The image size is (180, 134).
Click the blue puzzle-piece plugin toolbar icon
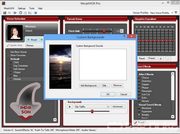(15, 13)
